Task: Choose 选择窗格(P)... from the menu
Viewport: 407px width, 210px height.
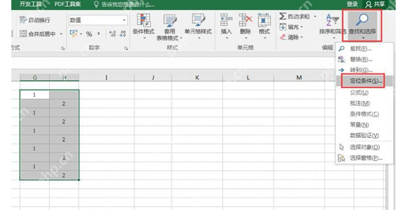Action: click(x=365, y=158)
